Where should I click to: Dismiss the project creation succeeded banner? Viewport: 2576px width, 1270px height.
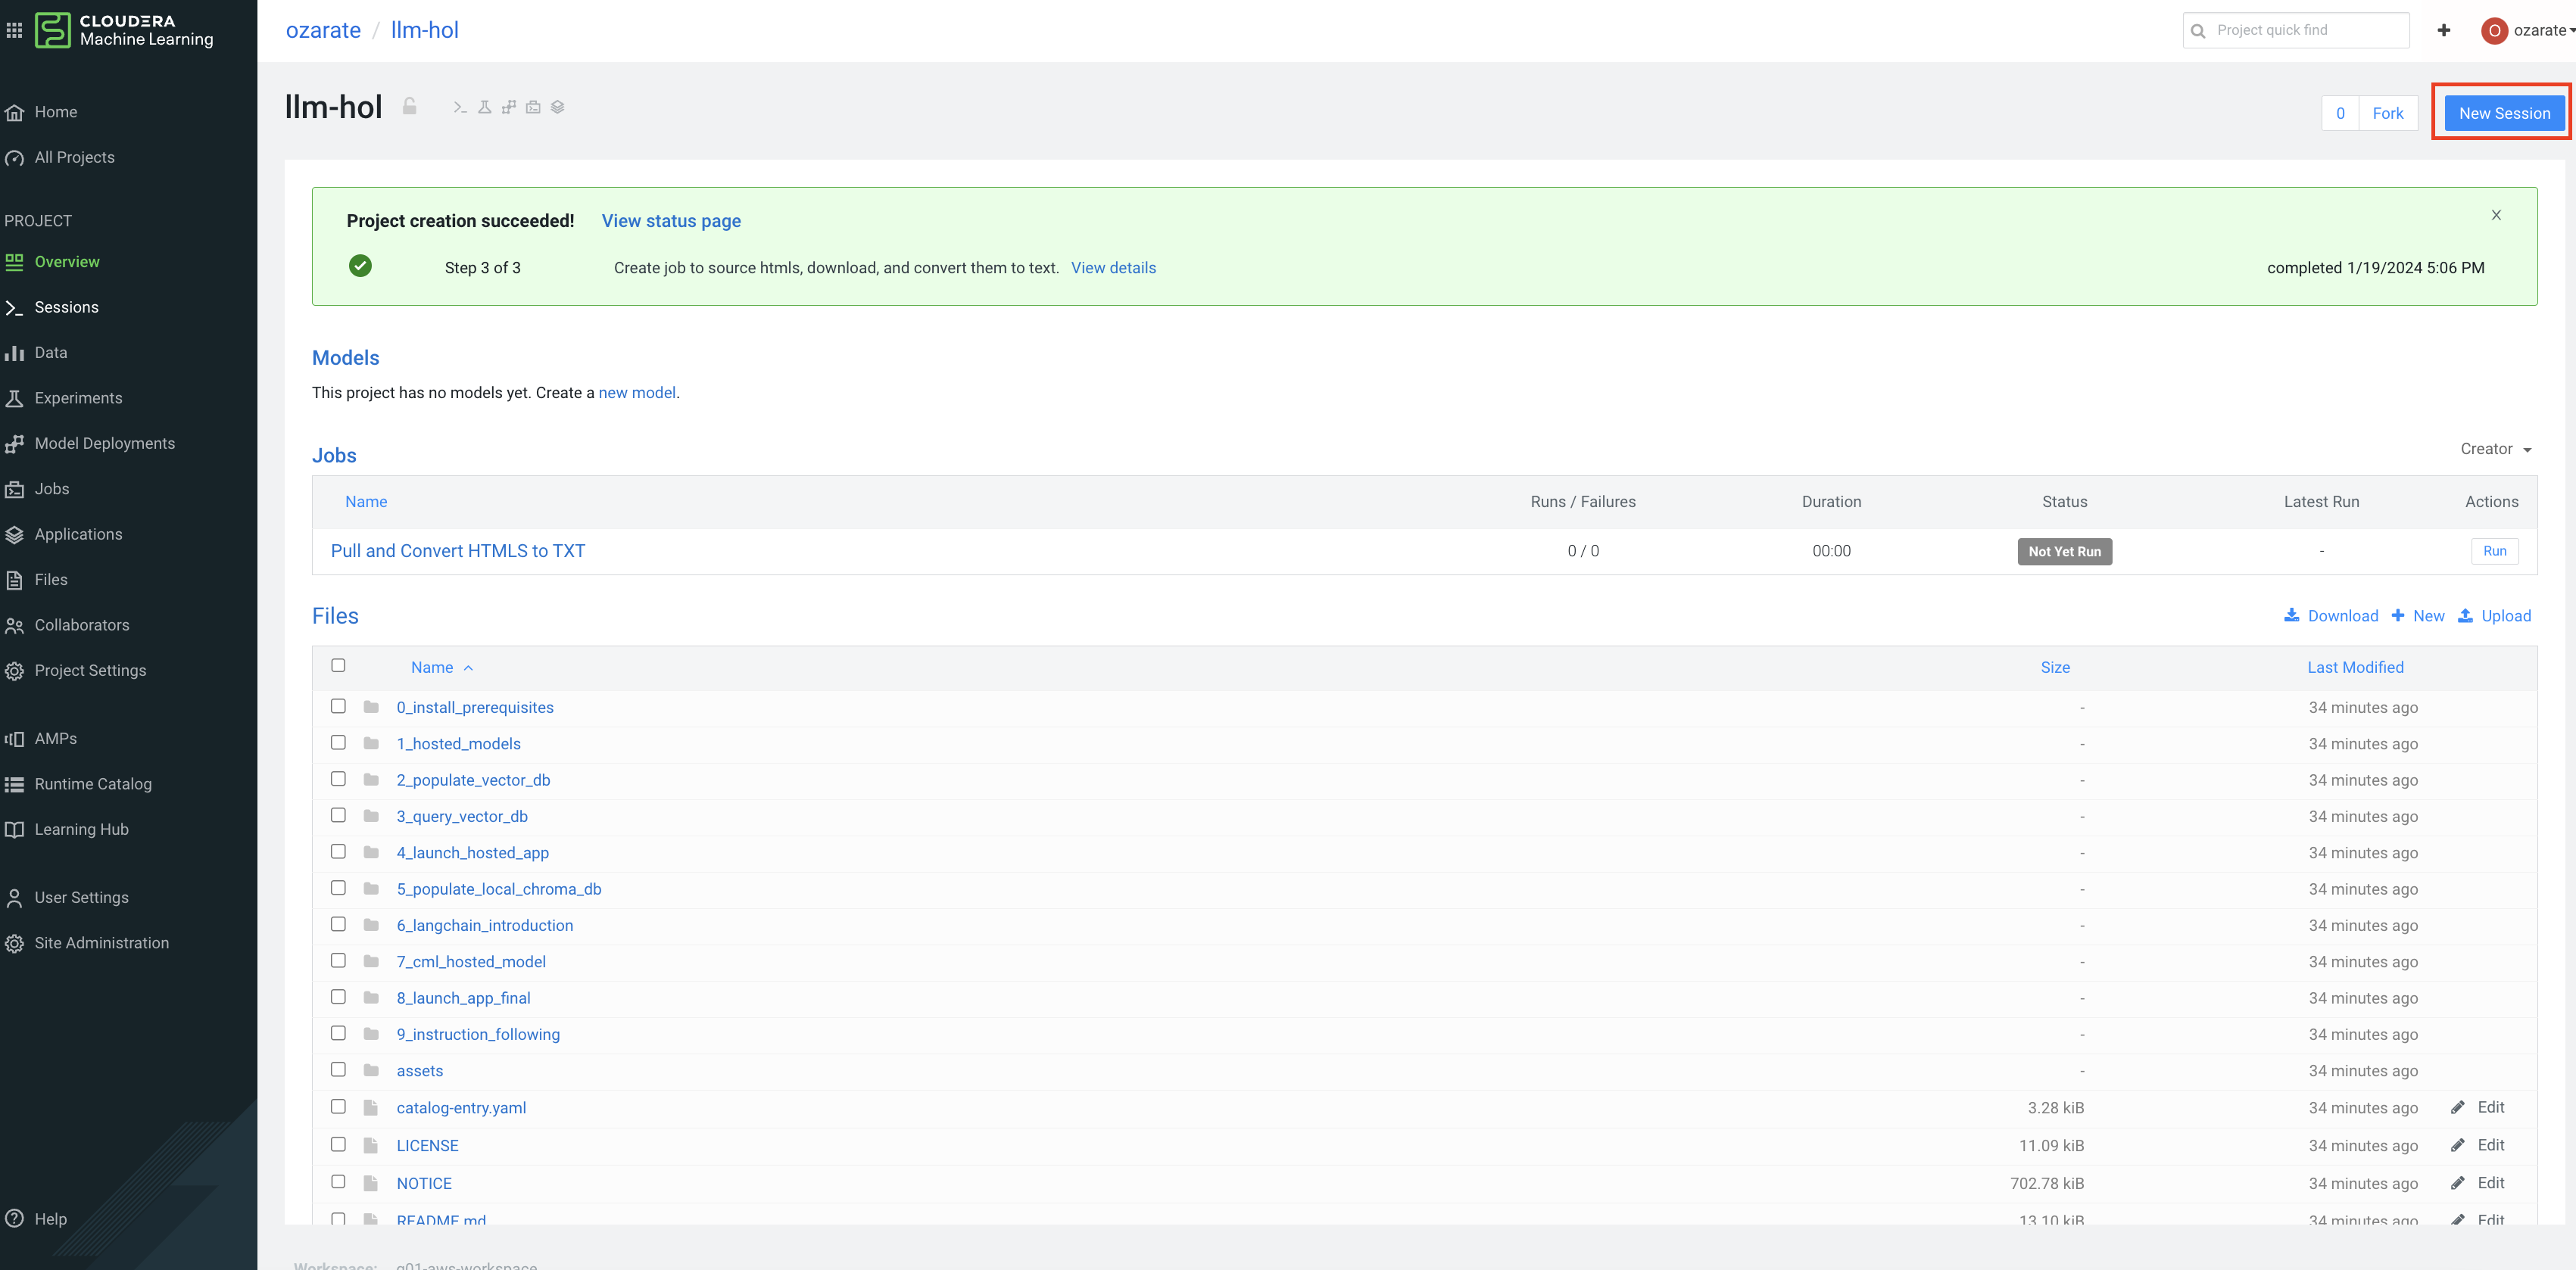pyautogui.click(x=2496, y=215)
